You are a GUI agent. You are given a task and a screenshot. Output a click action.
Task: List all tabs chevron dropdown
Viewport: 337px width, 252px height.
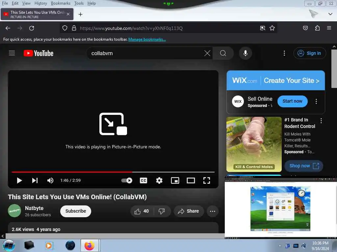pos(330,14)
